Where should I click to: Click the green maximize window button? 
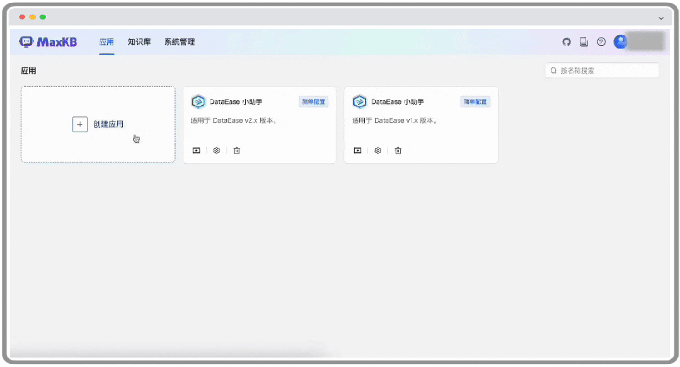pos(42,18)
